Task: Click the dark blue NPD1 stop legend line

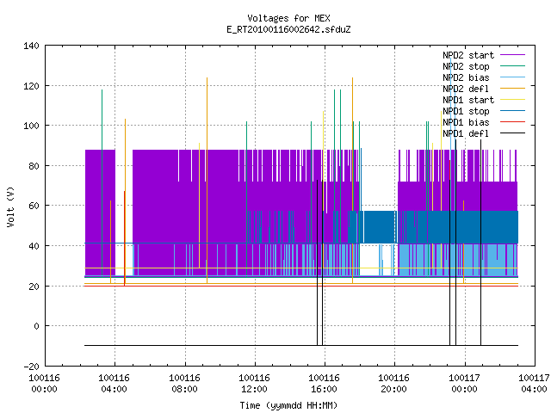Action: (x=513, y=111)
